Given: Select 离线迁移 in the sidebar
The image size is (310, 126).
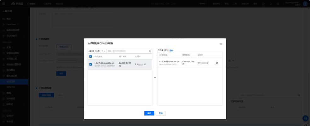Looking at the screenshot, I should coord(11,87).
